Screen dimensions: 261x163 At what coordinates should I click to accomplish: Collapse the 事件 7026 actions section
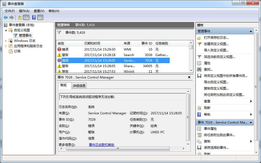click(x=251, y=122)
